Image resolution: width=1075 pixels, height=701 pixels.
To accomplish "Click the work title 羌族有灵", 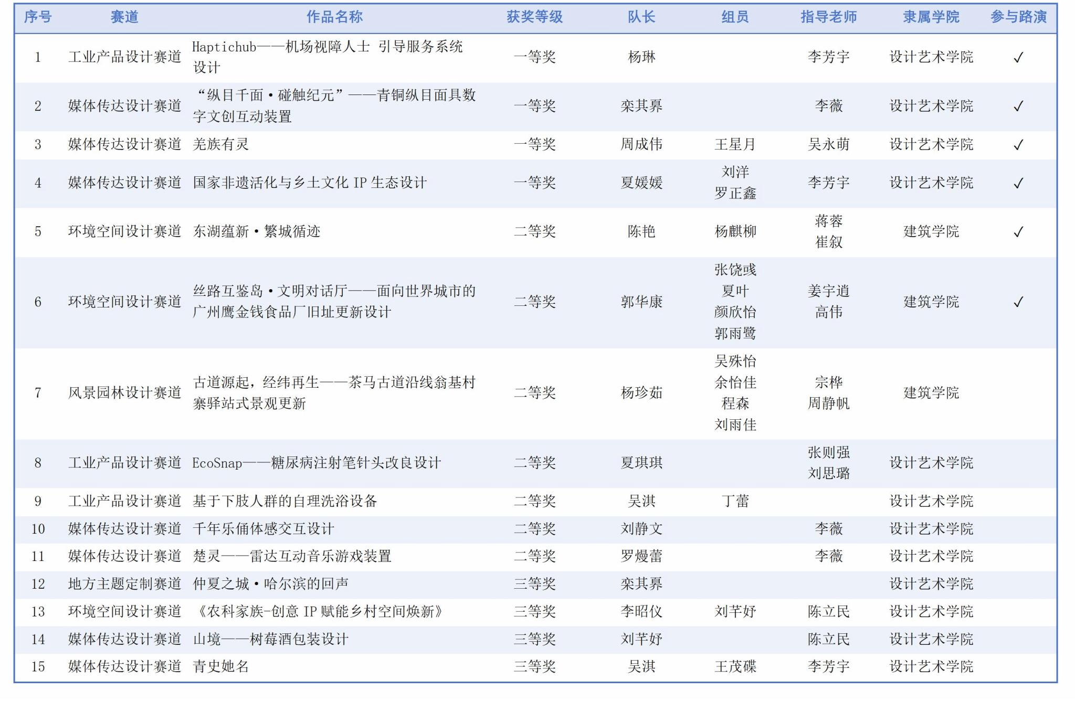I will (x=221, y=144).
